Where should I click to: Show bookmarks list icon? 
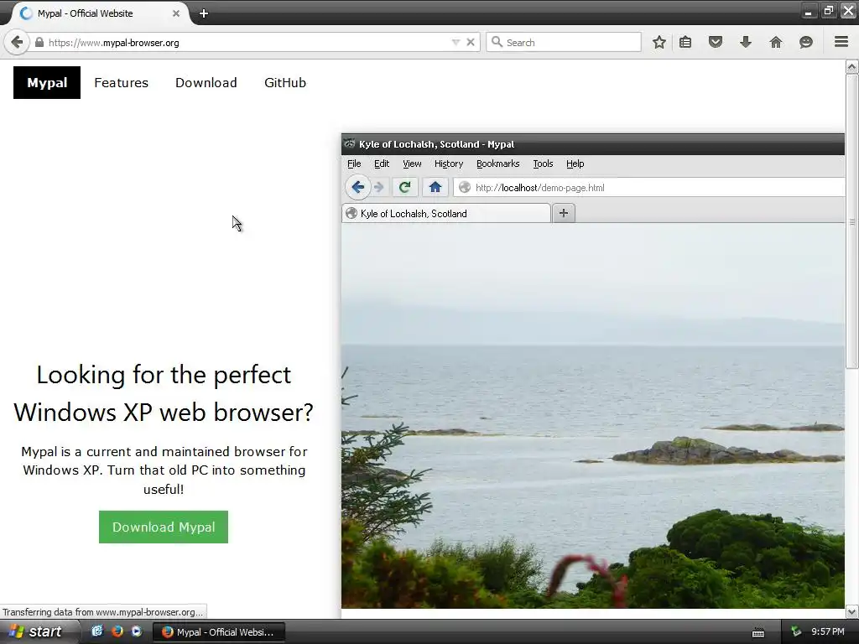(685, 42)
